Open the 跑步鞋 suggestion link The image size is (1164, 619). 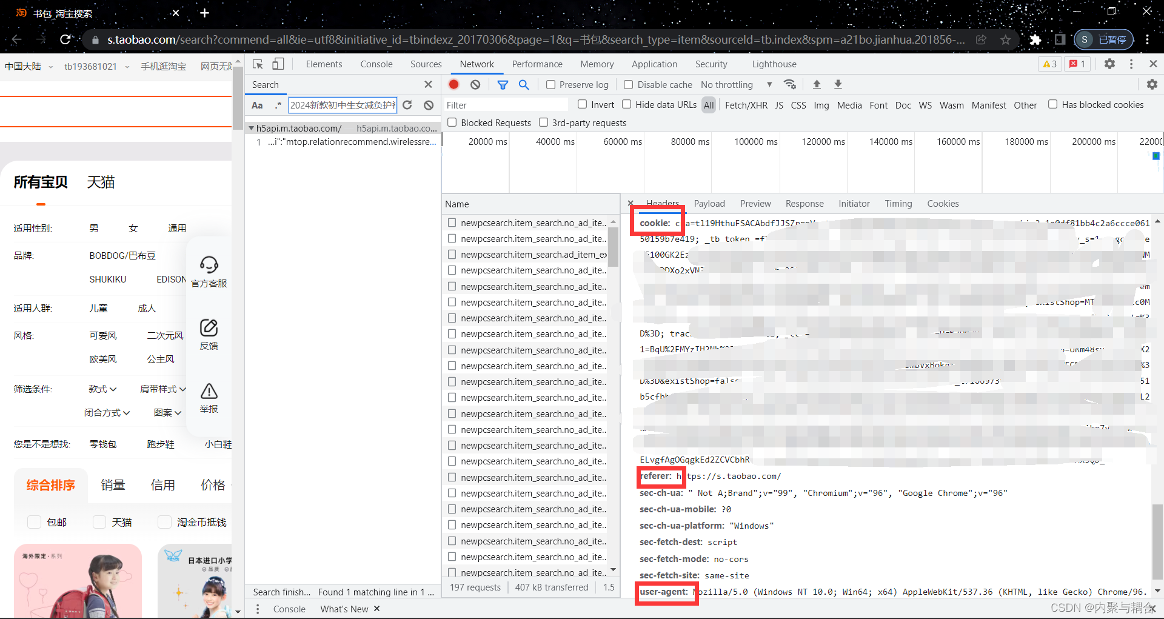(159, 444)
